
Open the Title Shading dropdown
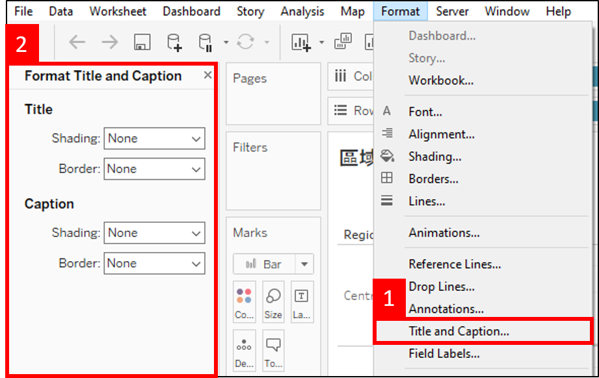154,138
